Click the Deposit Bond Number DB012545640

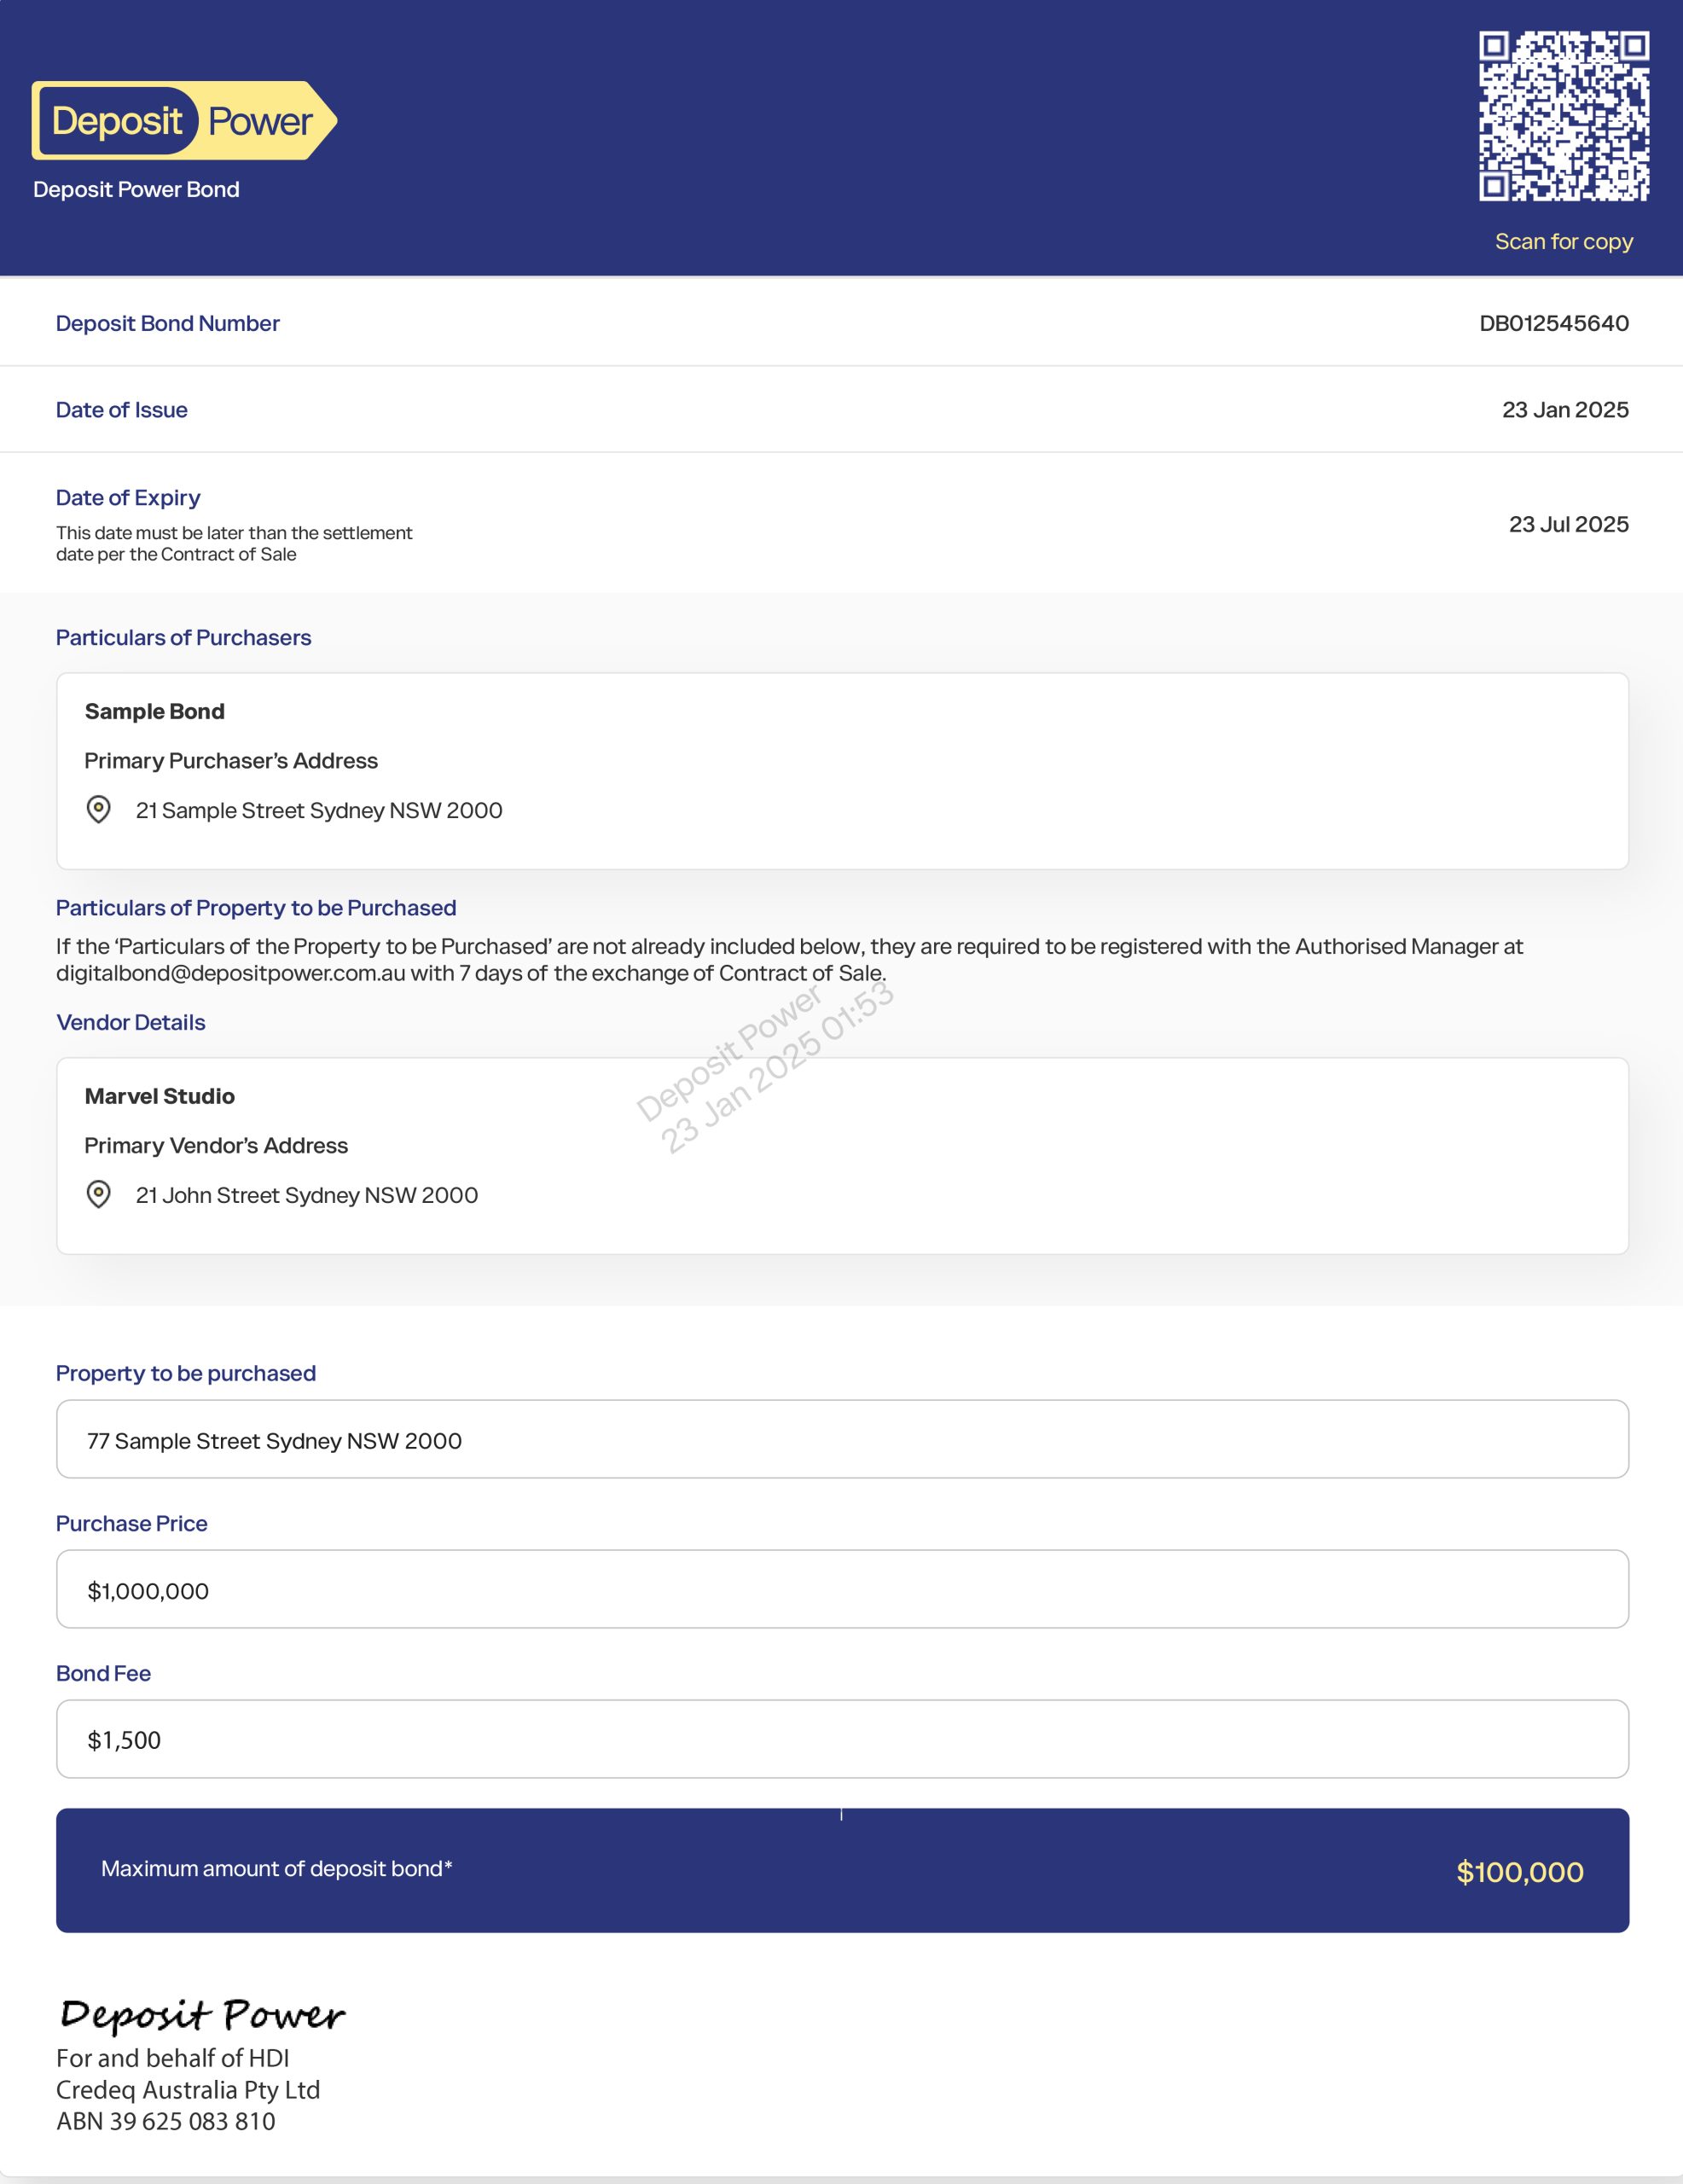(1553, 323)
